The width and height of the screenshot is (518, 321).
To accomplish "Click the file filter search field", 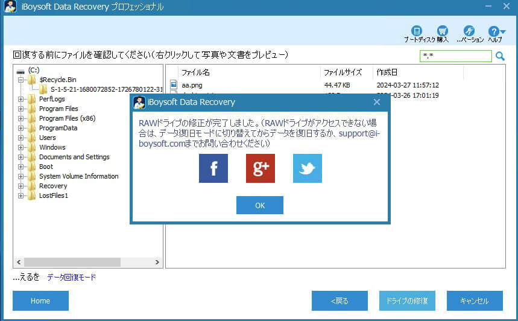I will [455, 56].
